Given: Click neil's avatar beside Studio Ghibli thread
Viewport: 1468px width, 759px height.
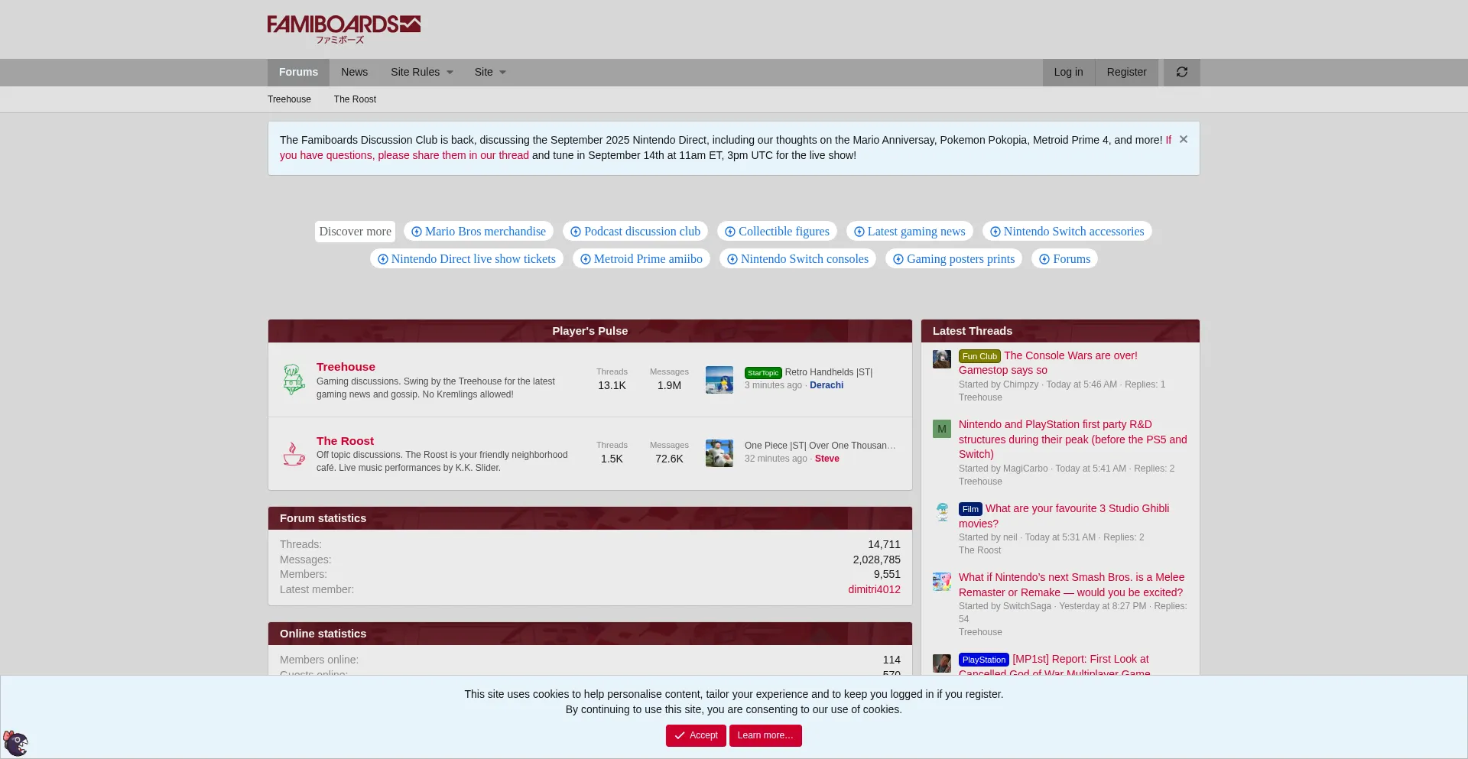Looking at the screenshot, I should pos(941,512).
